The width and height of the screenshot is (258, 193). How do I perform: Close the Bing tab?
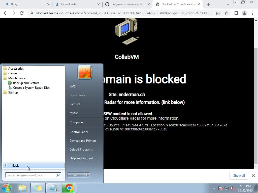(48, 5)
